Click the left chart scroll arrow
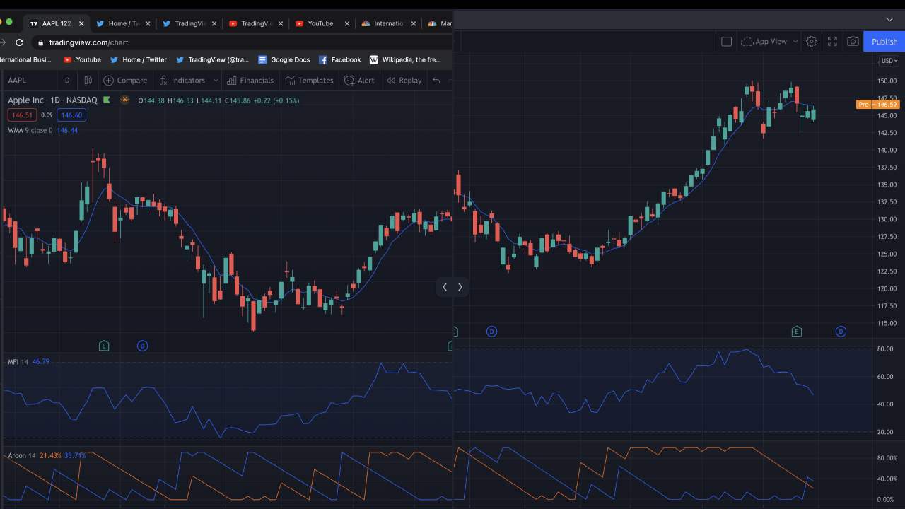 (445, 287)
